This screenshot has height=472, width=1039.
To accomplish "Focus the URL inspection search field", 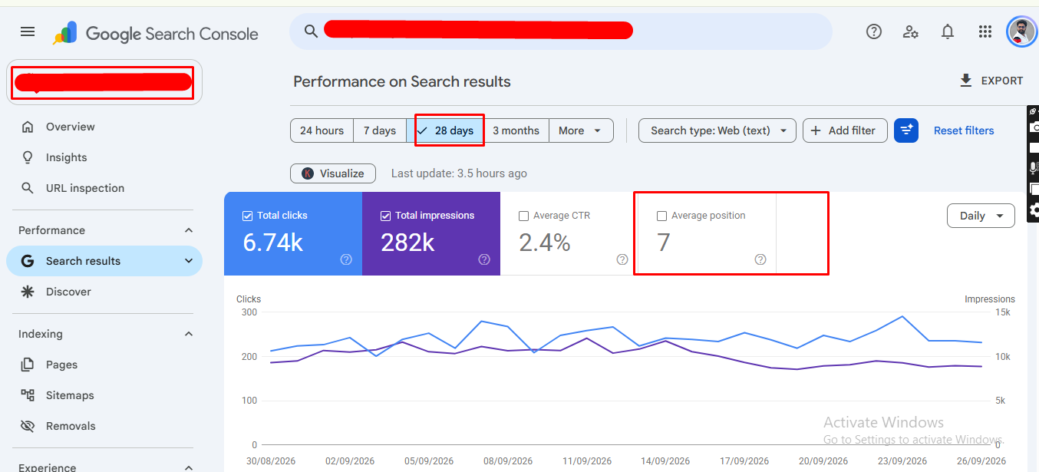I will 560,31.
